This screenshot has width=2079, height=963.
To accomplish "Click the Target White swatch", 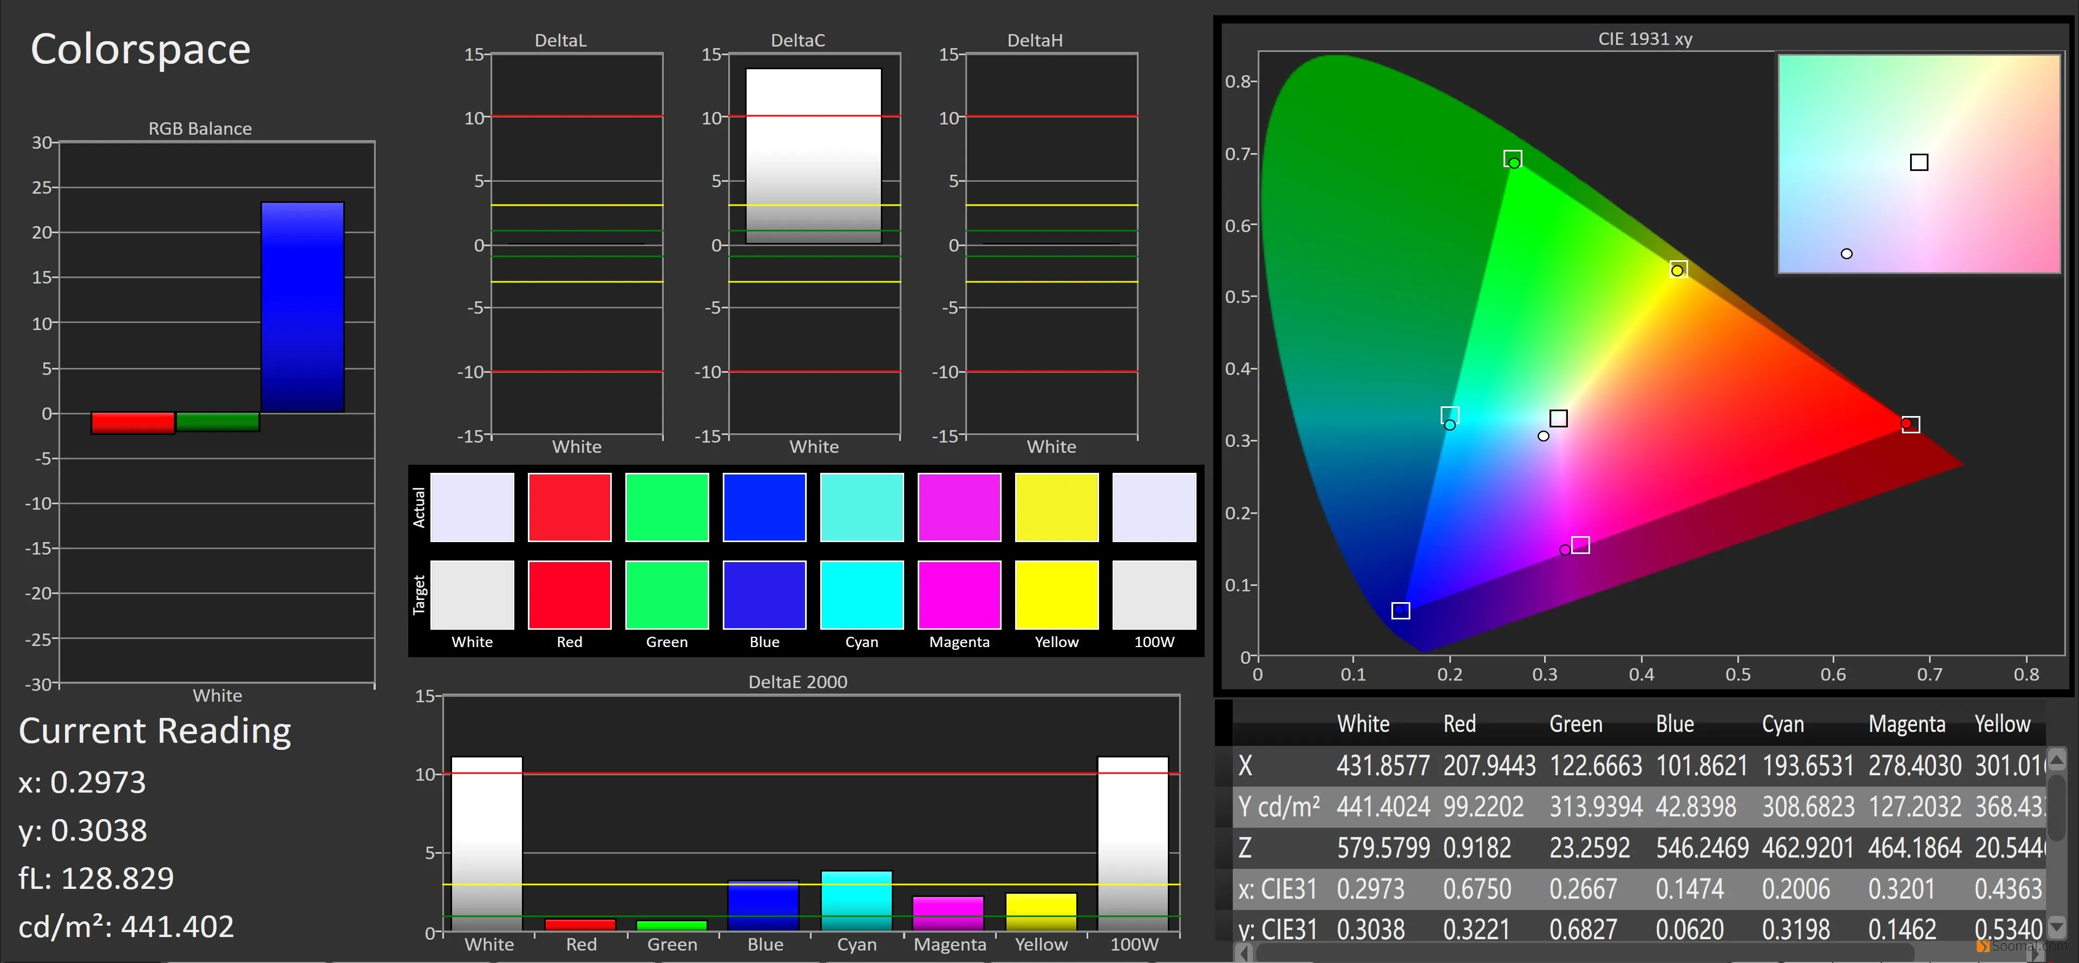I will [x=472, y=595].
